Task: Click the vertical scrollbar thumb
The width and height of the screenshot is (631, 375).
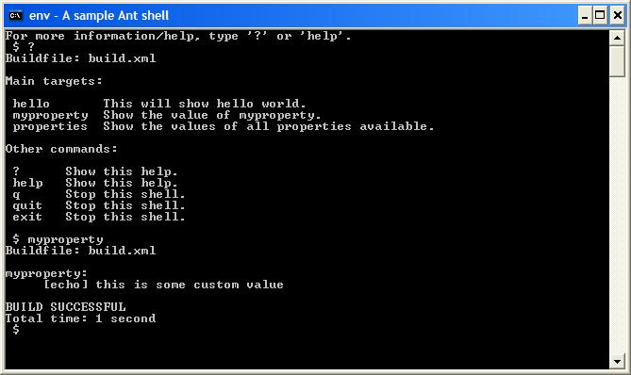Action: click(617, 61)
